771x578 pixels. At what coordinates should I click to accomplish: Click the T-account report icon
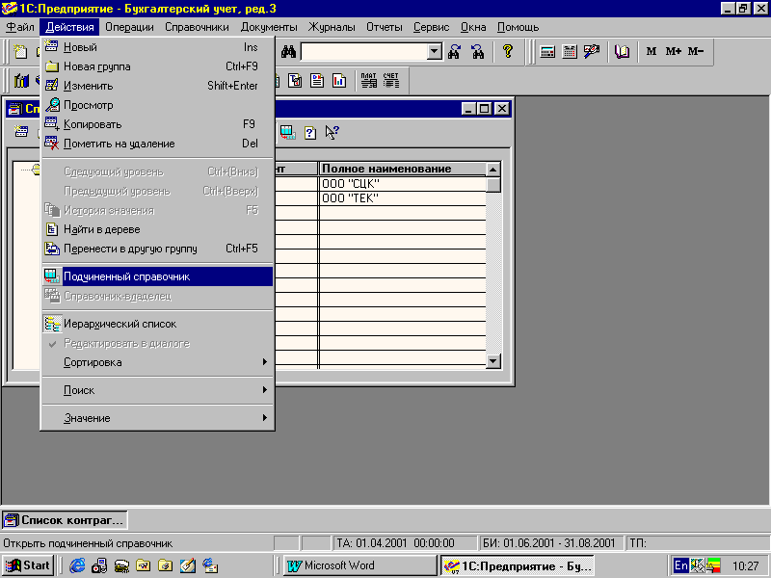pyautogui.click(x=295, y=81)
